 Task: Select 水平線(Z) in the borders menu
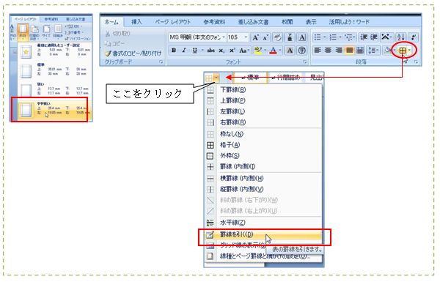pyautogui.click(x=263, y=223)
